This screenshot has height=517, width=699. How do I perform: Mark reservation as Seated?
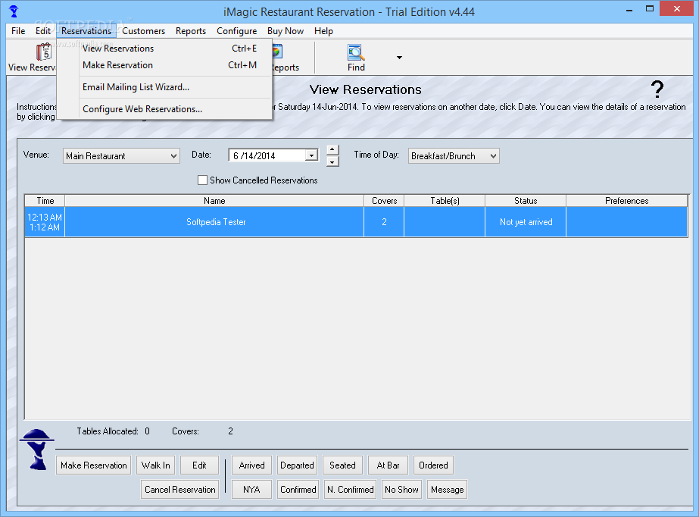343,465
